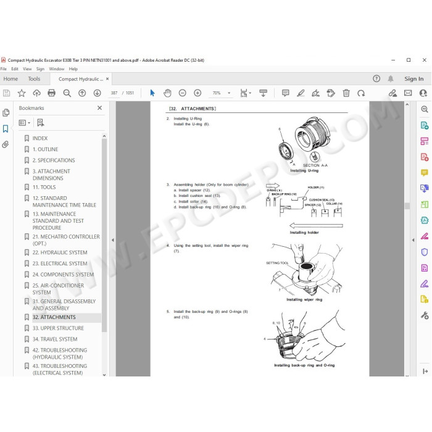Image resolution: width=432 pixels, height=432 pixels.
Task: Jump to the 2. SPECIFICATIONS bookmark
Action: point(54,160)
